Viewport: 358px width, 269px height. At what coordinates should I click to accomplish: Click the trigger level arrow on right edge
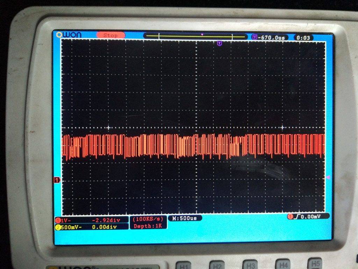(x=328, y=178)
